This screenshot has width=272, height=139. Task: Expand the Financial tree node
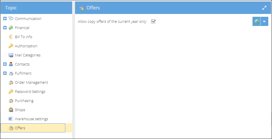click(x=5, y=28)
